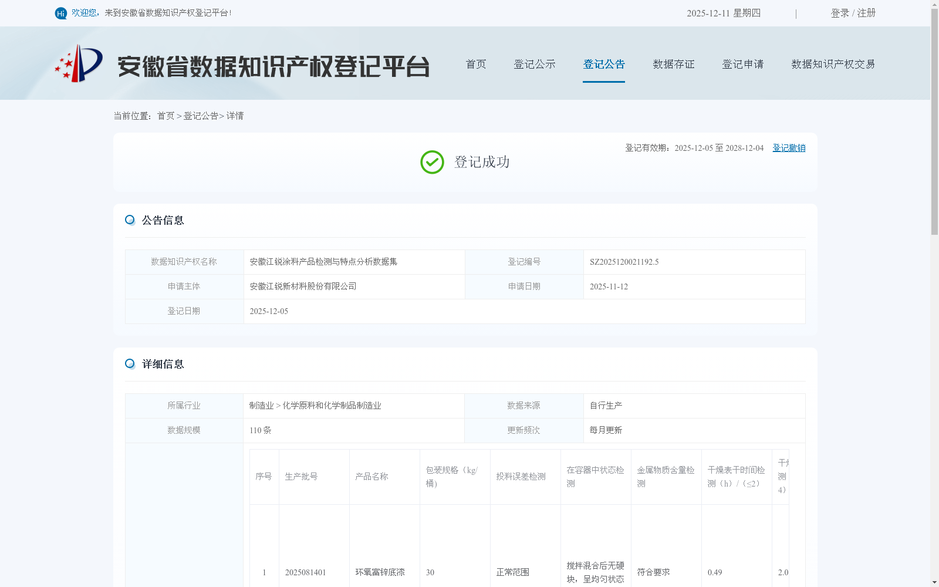Screen dimensions: 939x587
Task: Click the scrollbar down arrow
Action: [x=934, y=582]
